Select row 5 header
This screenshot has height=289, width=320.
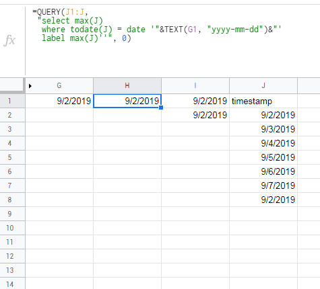point(12,157)
